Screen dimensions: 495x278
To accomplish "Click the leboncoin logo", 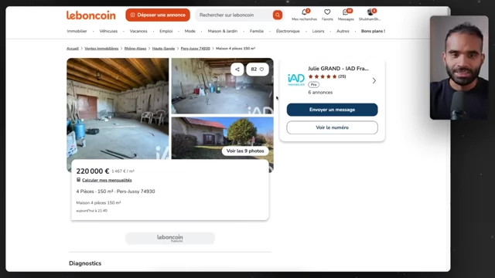I will [91, 15].
